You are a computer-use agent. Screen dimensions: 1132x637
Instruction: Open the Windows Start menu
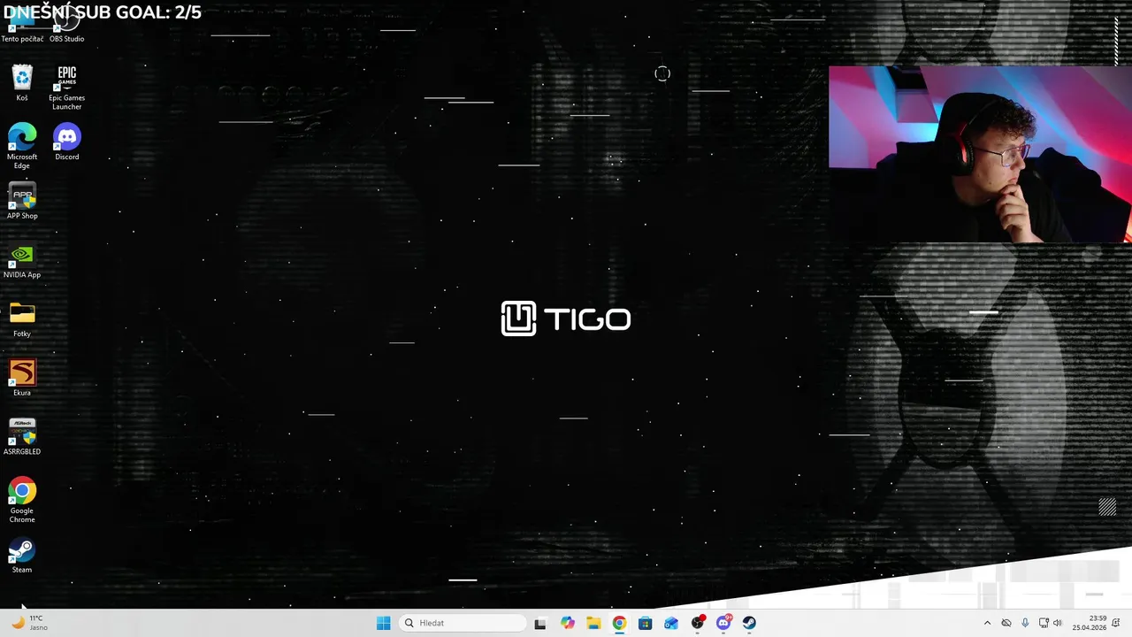pyautogui.click(x=383, y=623)
